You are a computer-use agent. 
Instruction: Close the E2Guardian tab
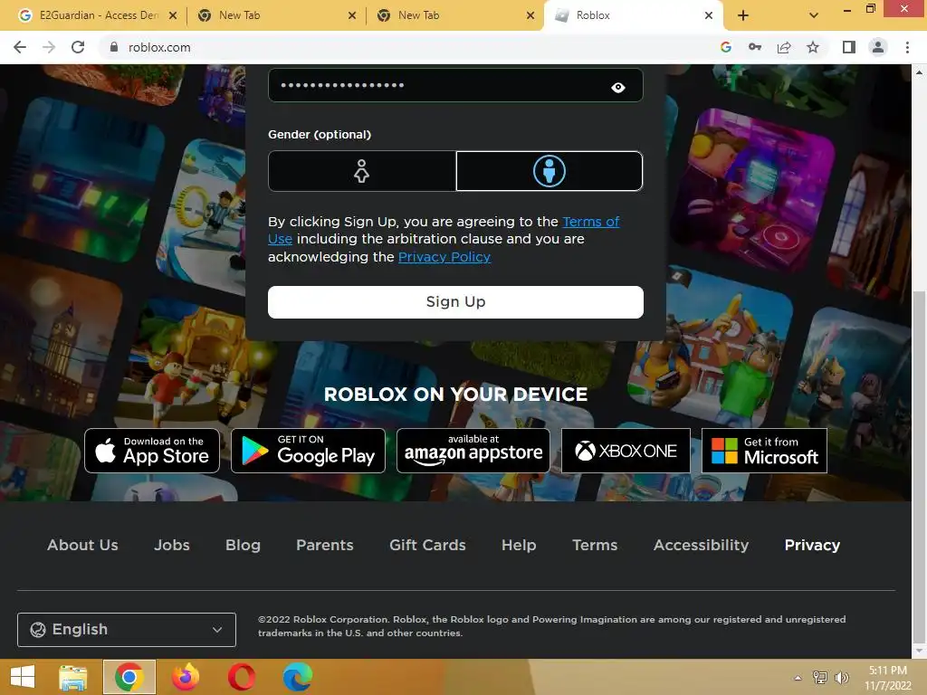[173, 15]
